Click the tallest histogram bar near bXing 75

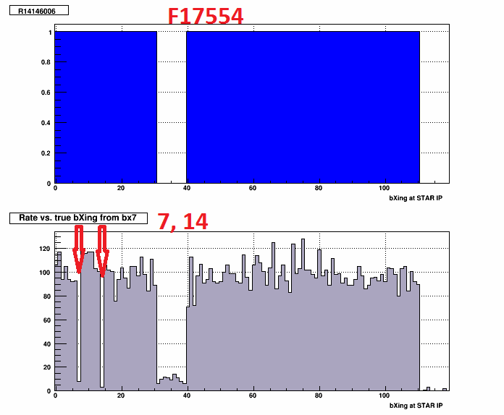tap(303, 315)
